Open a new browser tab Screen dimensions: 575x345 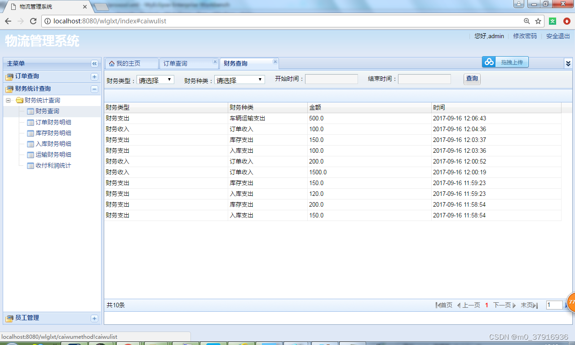pos(102,7)
